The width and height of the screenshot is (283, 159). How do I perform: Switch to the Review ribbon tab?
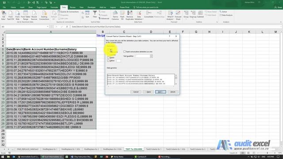click(73, 8)
